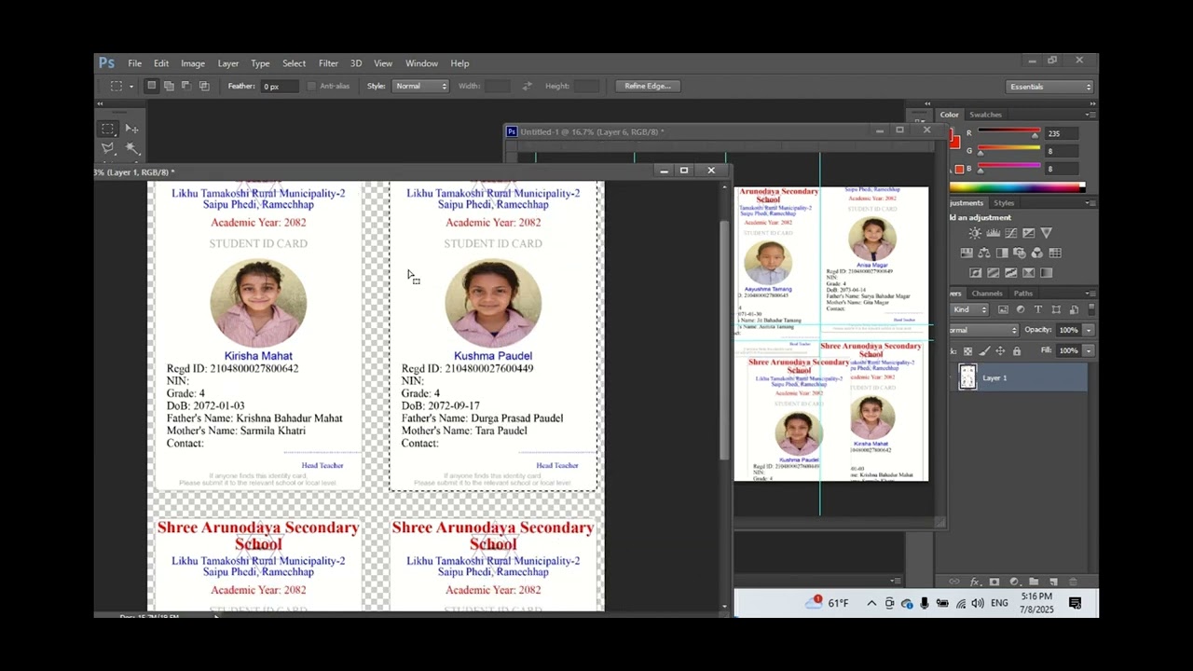Add a Levels adjustment
Screen dimensions: 1193x671
point(994,233)
